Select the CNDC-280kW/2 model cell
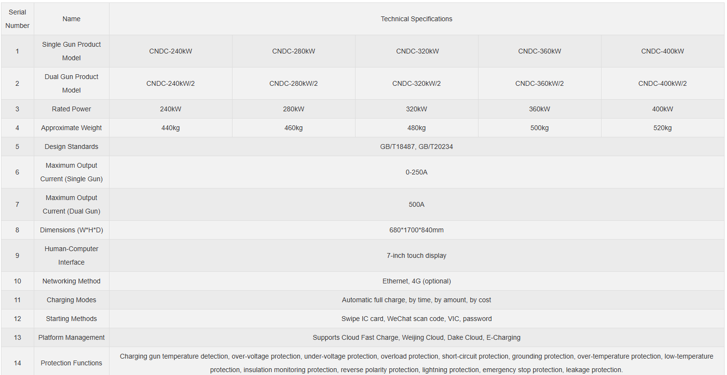Screen dimensions: 727x375 [x=293, y=83]
